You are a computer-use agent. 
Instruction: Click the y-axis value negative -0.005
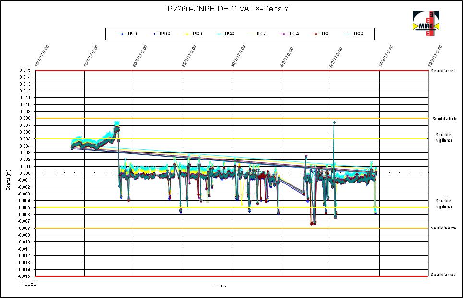(24, 207)
